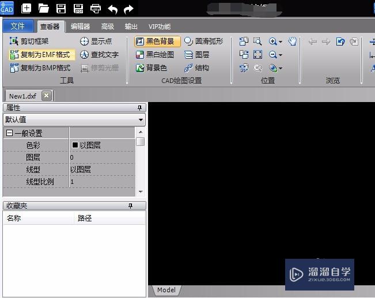
Task: Open the 默认值 dropdown
Action: point(74,119)
